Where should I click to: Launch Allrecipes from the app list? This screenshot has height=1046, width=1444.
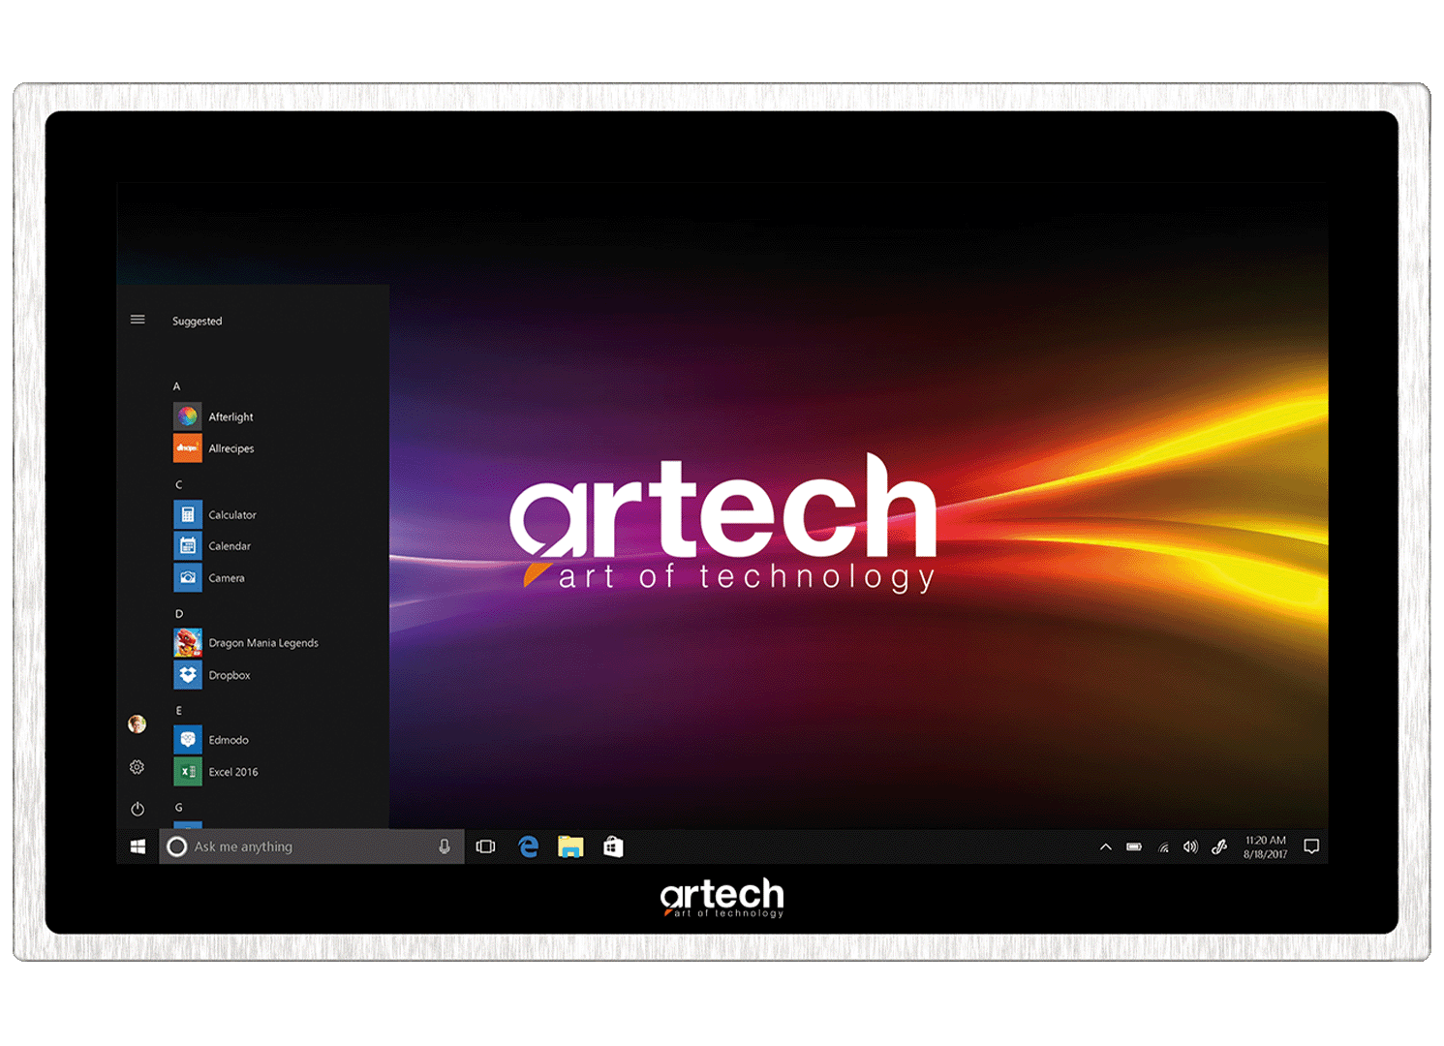(188, 448)
